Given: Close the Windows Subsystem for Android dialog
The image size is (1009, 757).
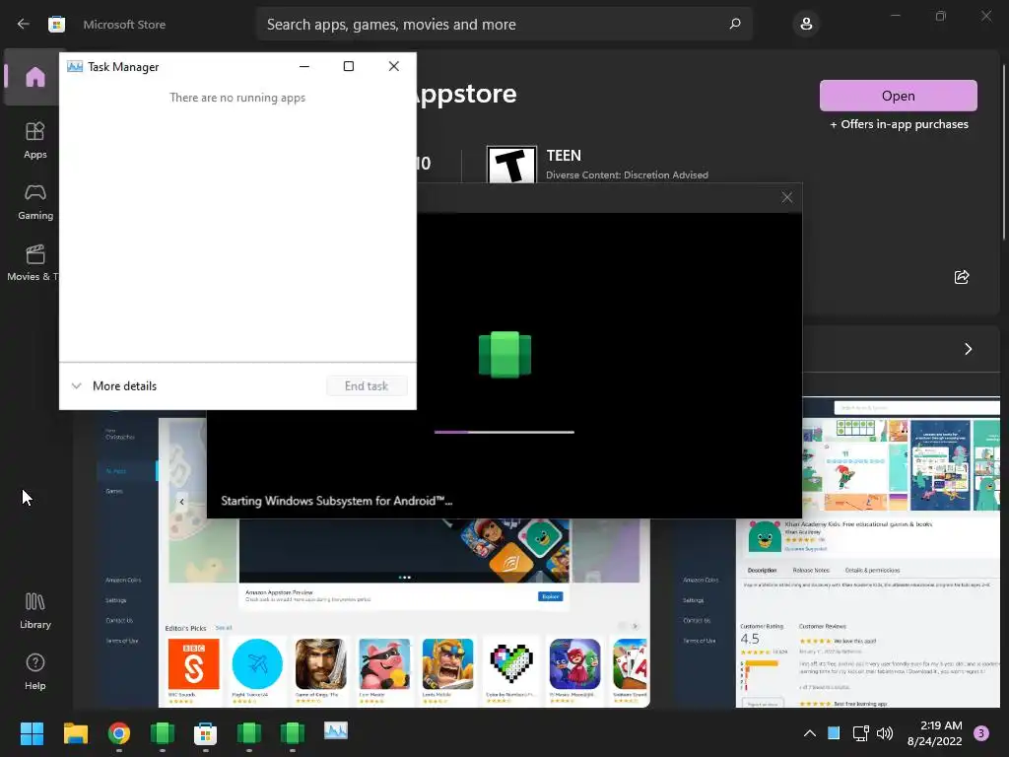Looking at the screenshot, I should (x=787, y=197).
